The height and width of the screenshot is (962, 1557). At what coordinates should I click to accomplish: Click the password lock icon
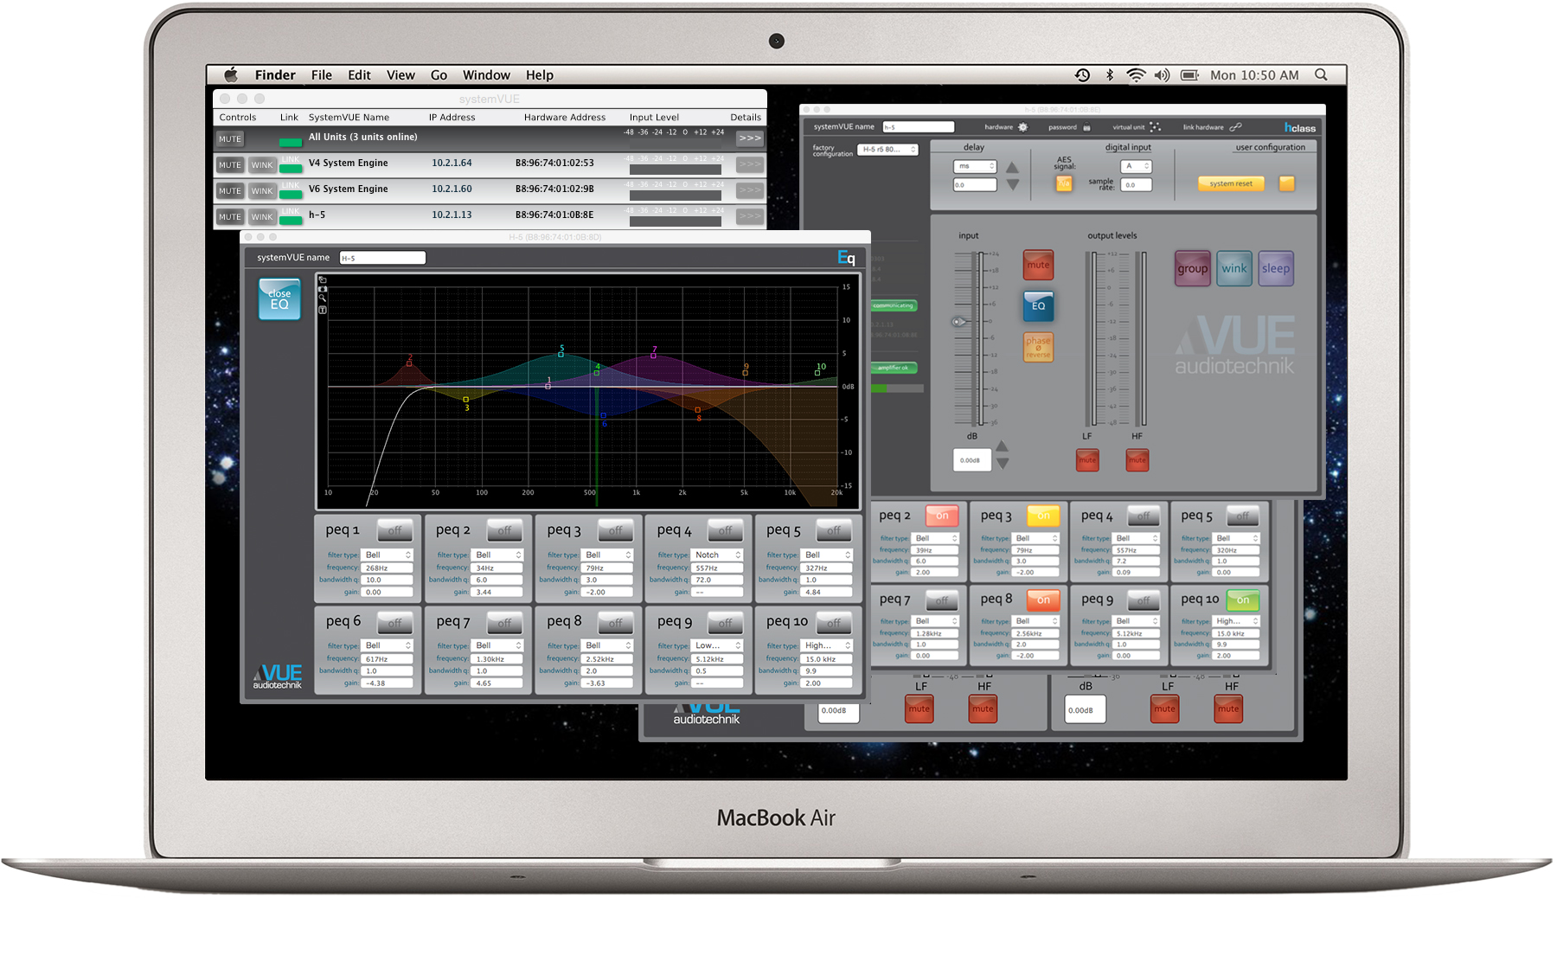(x=1086, y=127)
